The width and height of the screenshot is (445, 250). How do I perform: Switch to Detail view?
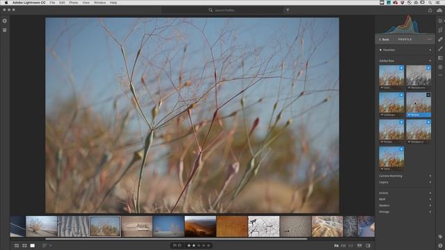pyautogui.click(x=33, y=245)
